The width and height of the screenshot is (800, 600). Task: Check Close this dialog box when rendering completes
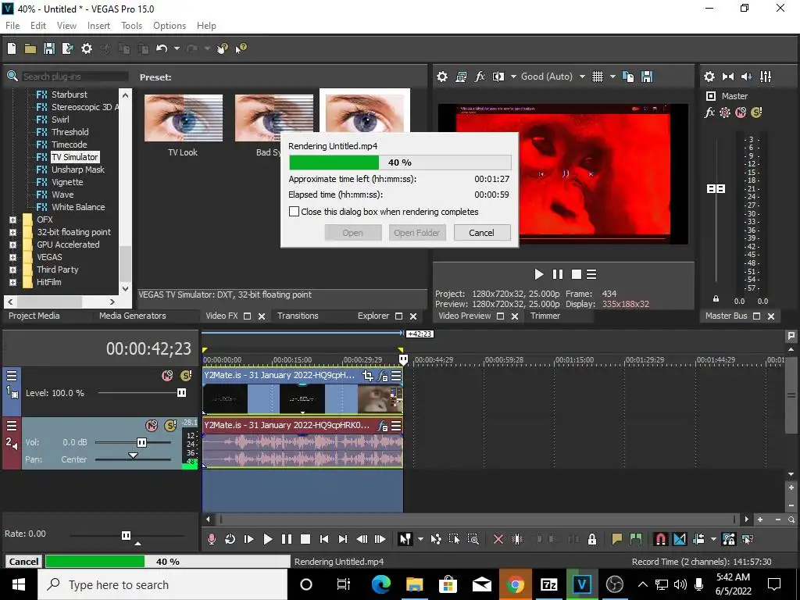294,211
